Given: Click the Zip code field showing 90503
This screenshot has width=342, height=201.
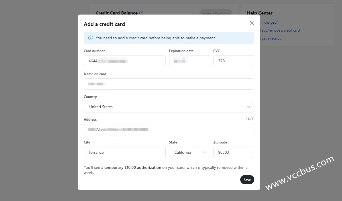Looking at the screenshot, I should 234,152.
